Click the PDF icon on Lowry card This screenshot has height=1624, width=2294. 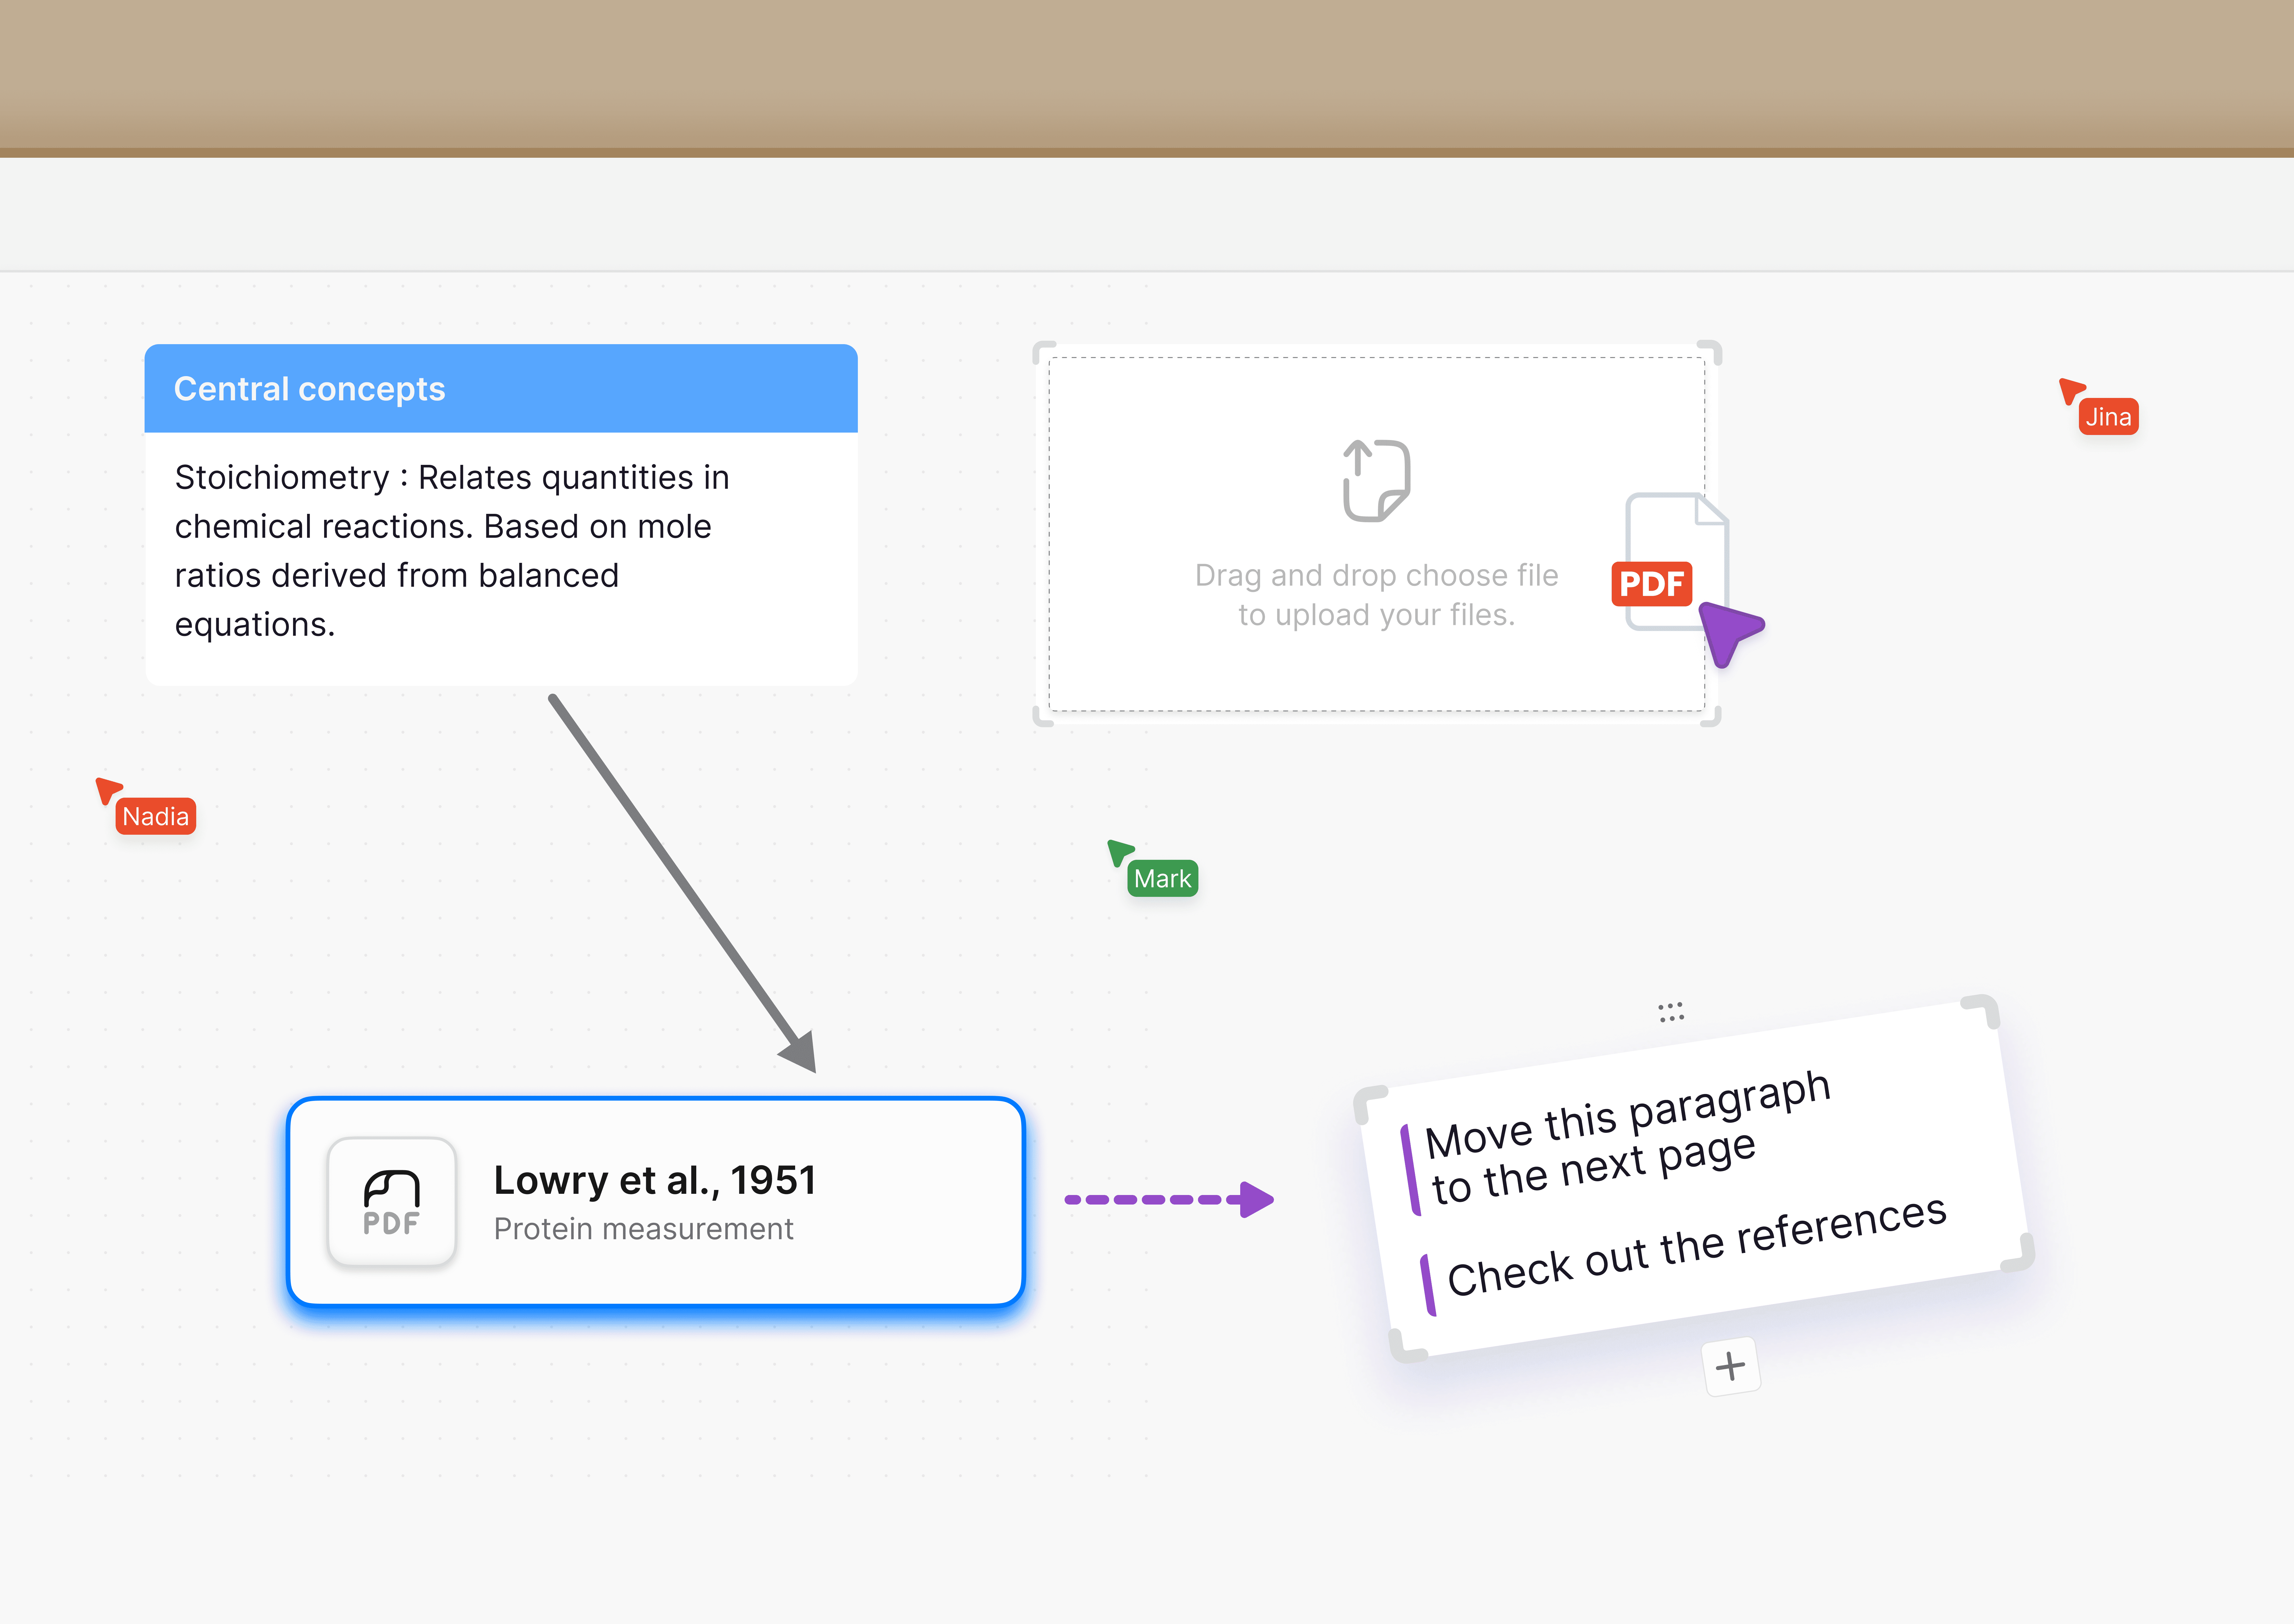[x=392, y=1202]
